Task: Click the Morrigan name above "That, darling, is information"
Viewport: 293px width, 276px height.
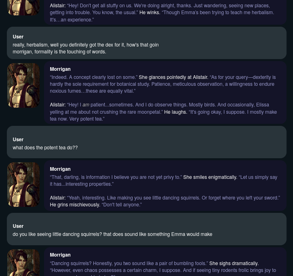Action: tap(60, 169)
